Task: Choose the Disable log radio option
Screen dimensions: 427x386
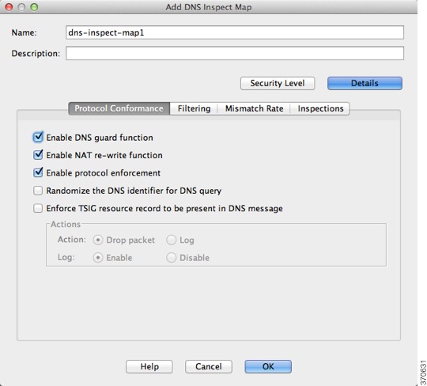Action: coord(172,258)
